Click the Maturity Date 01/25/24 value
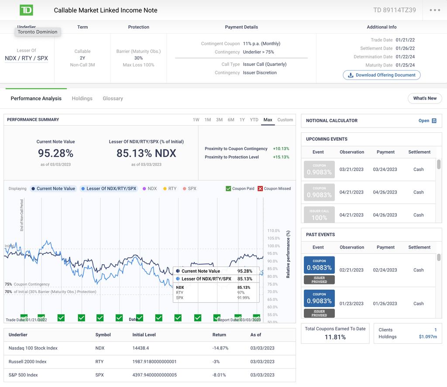This screenshot has width=447, height=387. [405, 65]
